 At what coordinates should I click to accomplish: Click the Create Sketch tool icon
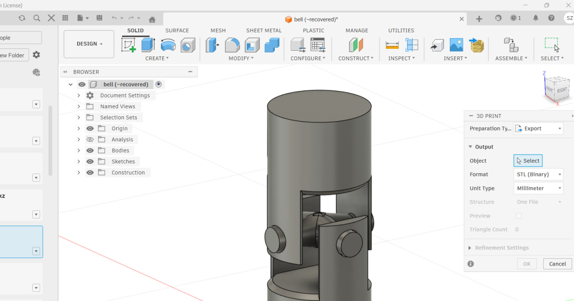coord(129,45)
